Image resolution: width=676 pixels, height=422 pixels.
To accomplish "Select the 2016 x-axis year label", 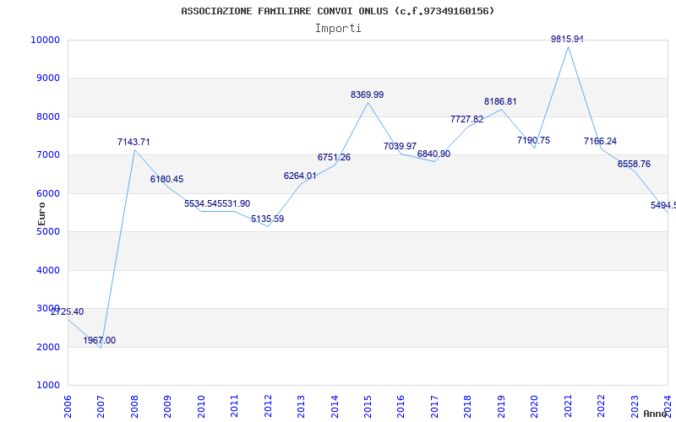I will point(401,406).
